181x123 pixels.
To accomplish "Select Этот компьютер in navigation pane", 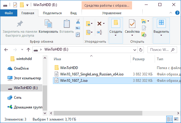I will [24, 78].
